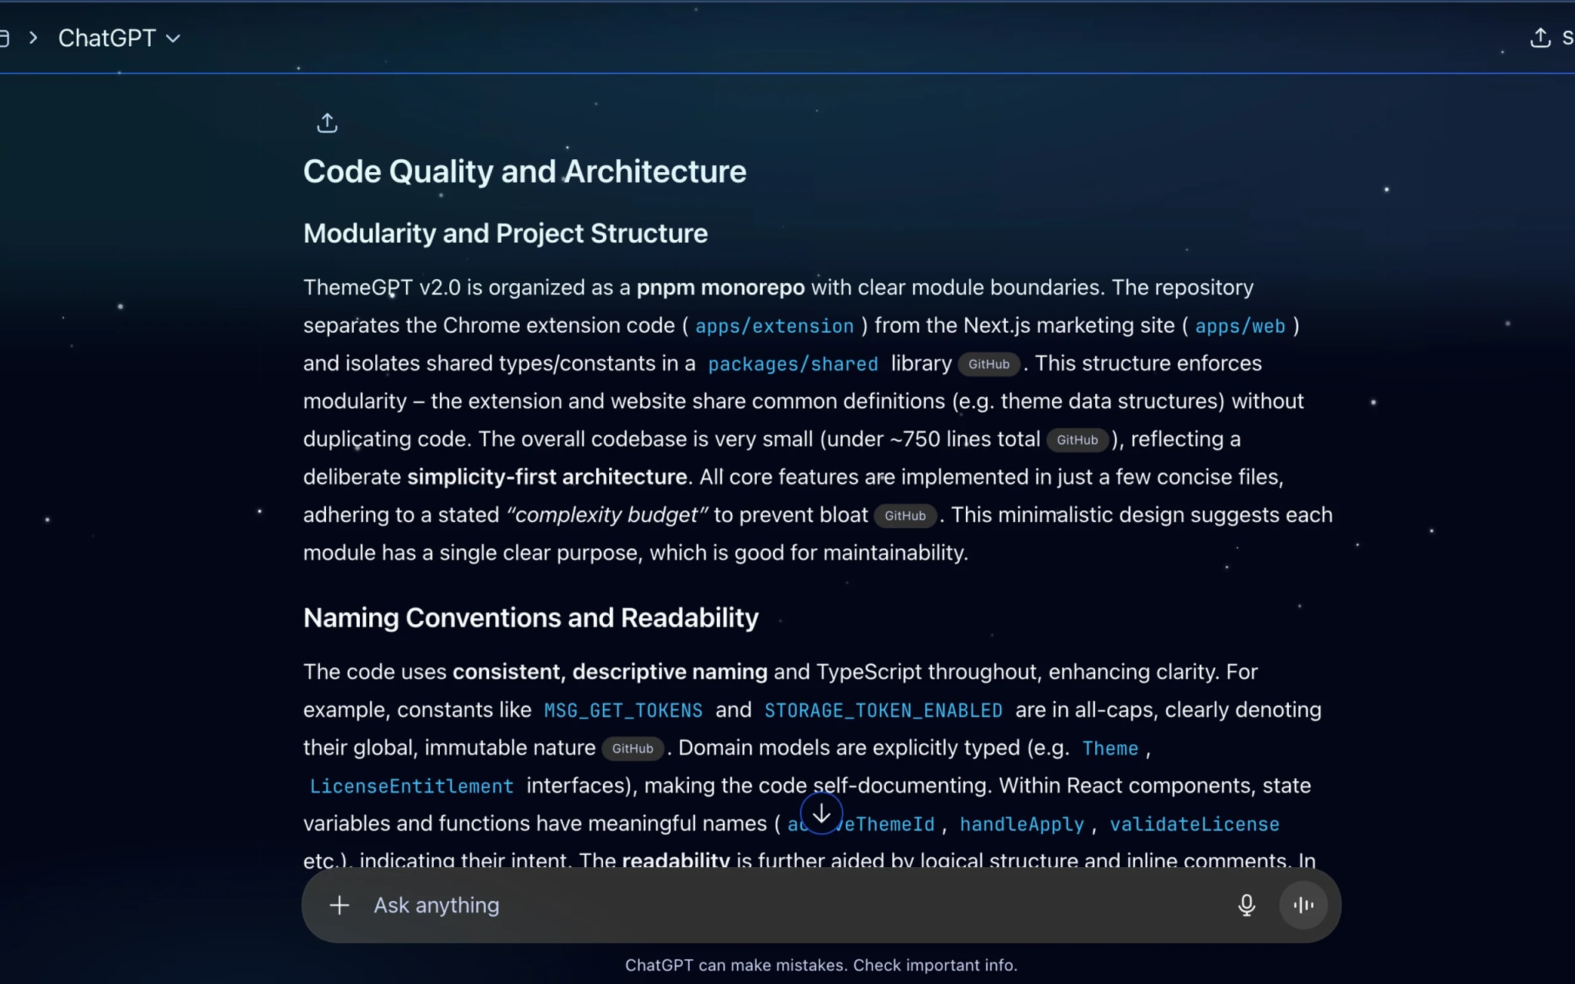Screen dimensions: 1575x984
Task: Click the chevron next to ChatGPT
Action: (174, 38)
